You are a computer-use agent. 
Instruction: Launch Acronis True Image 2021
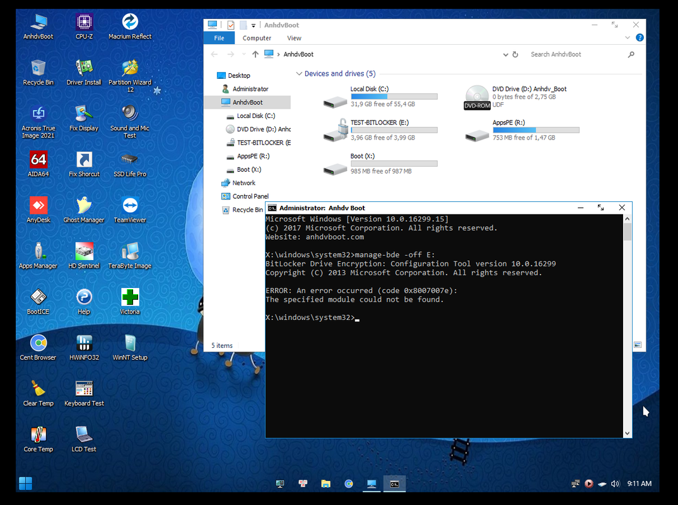pyautogui.click(x=38, y=122)
